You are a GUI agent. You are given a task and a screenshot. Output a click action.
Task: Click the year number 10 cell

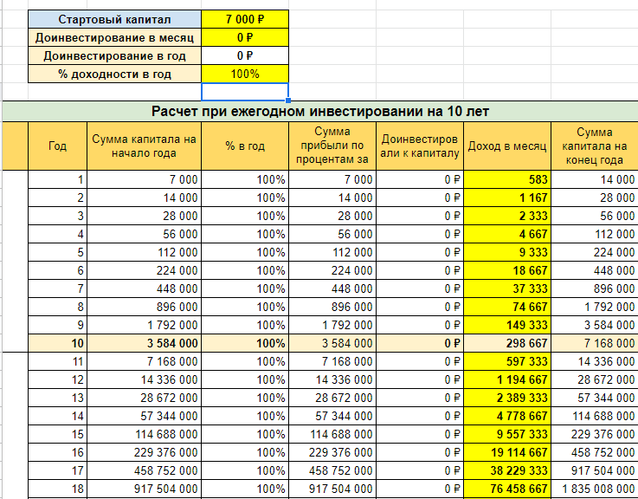pos(57,343)
